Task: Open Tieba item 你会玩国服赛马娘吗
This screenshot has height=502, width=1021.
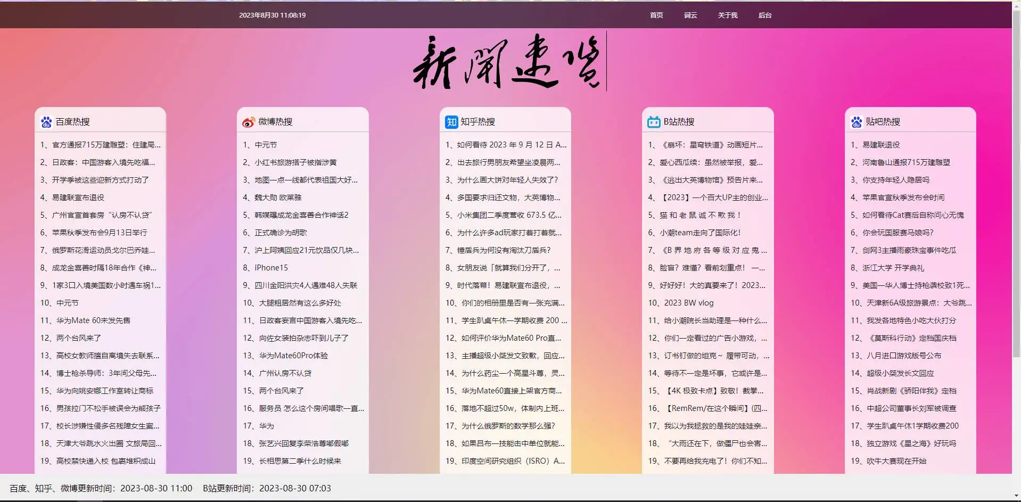Action: pos(892,233)
